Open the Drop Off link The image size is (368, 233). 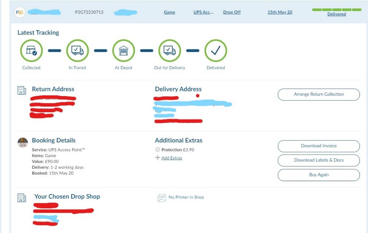(232, 12)
